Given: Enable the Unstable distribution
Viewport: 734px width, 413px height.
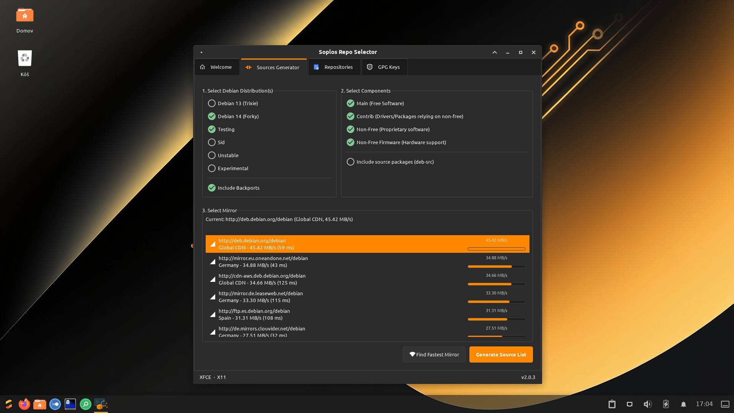Looking at the screenshot, I should coord(223,155).
